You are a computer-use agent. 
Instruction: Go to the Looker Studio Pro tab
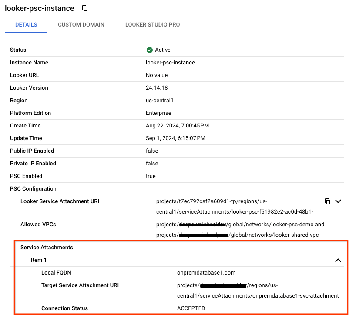[x=152, y=25]
